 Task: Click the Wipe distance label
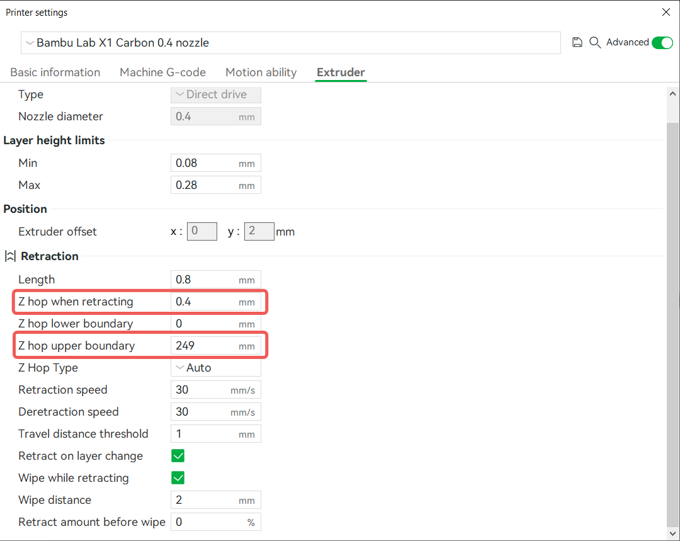click(x=55, y=500)
